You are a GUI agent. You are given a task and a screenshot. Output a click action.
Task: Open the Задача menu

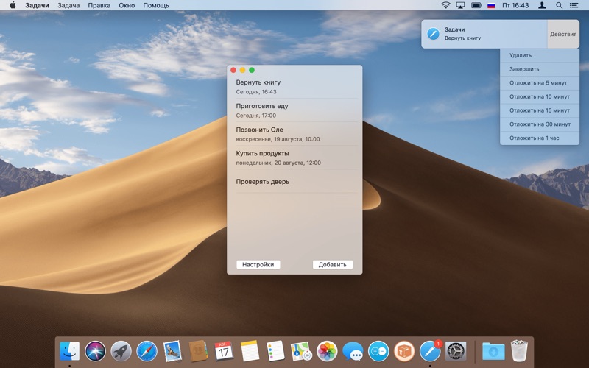pos(68,5)
